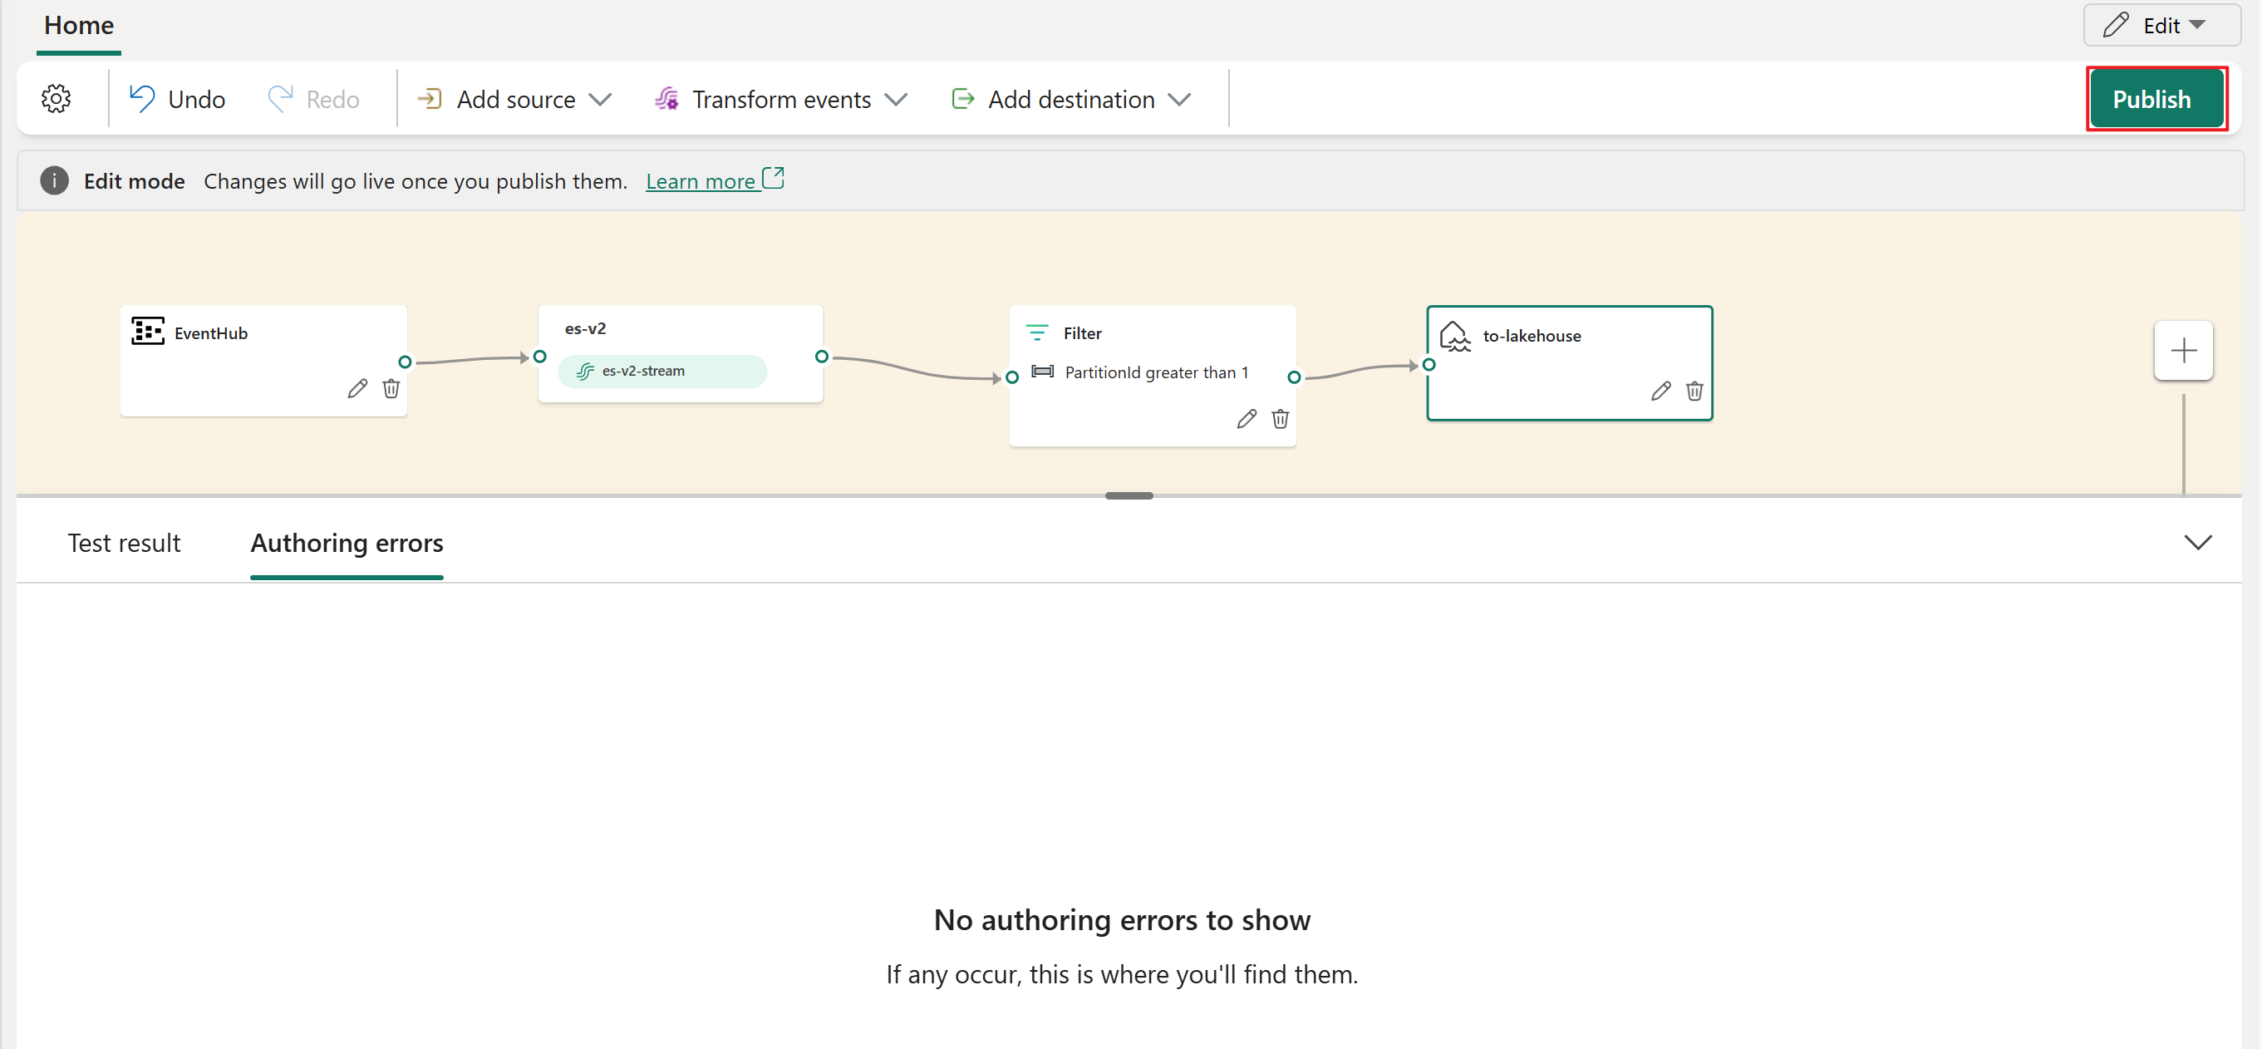Click the EventHub source node icon

coord(145,333)
